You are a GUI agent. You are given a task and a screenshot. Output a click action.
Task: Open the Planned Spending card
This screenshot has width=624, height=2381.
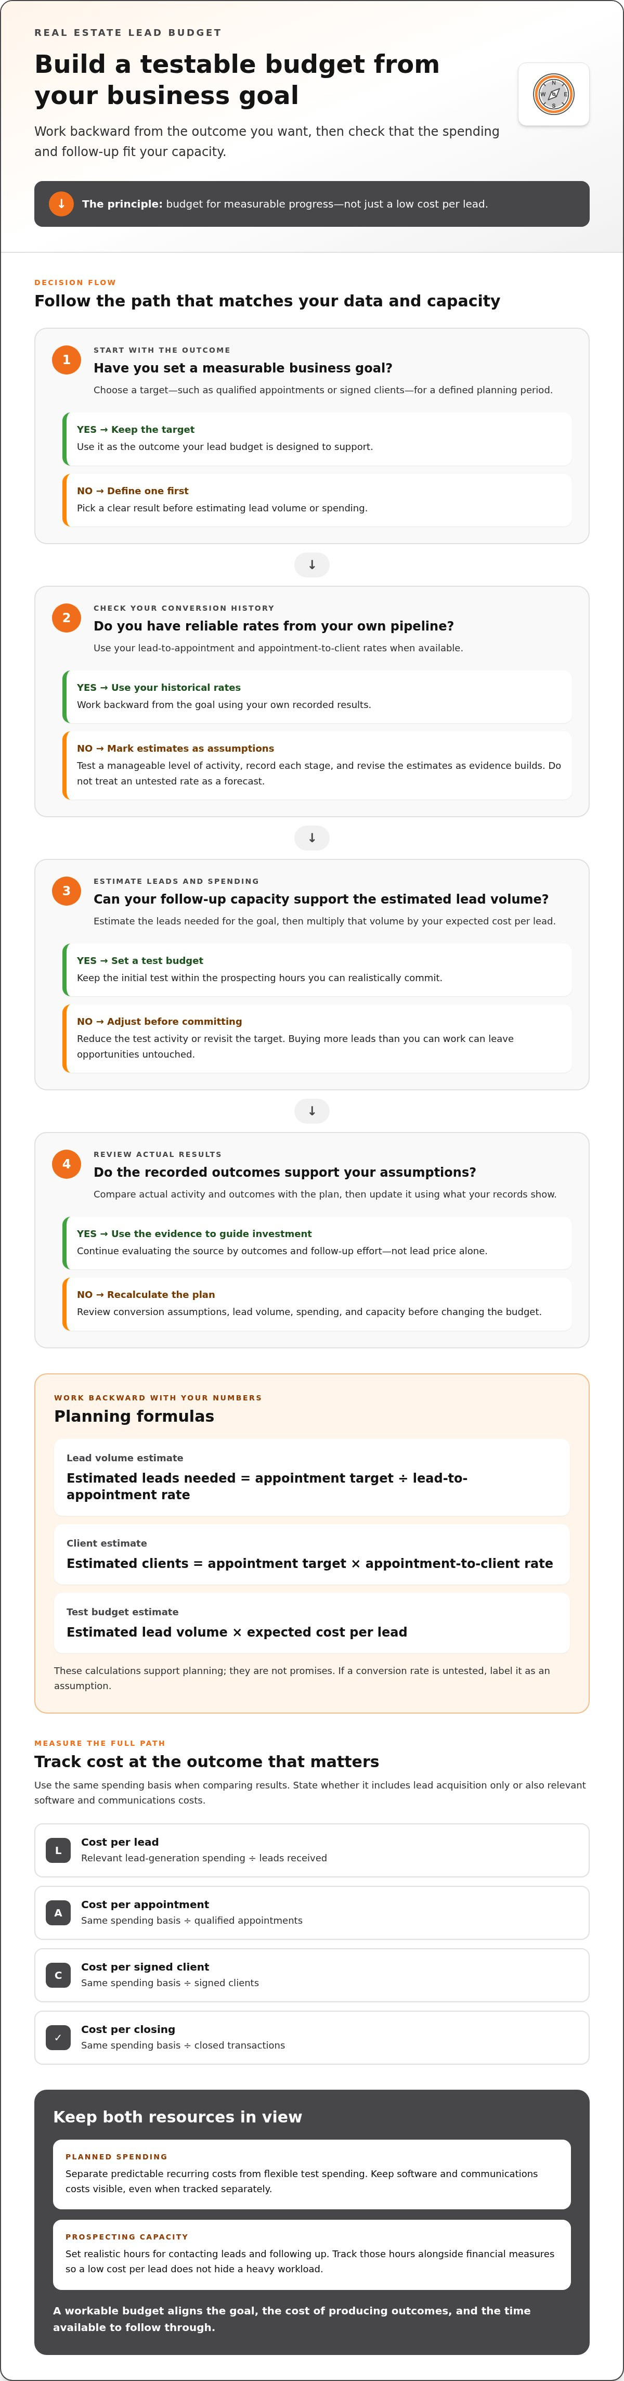point(311,2174)
